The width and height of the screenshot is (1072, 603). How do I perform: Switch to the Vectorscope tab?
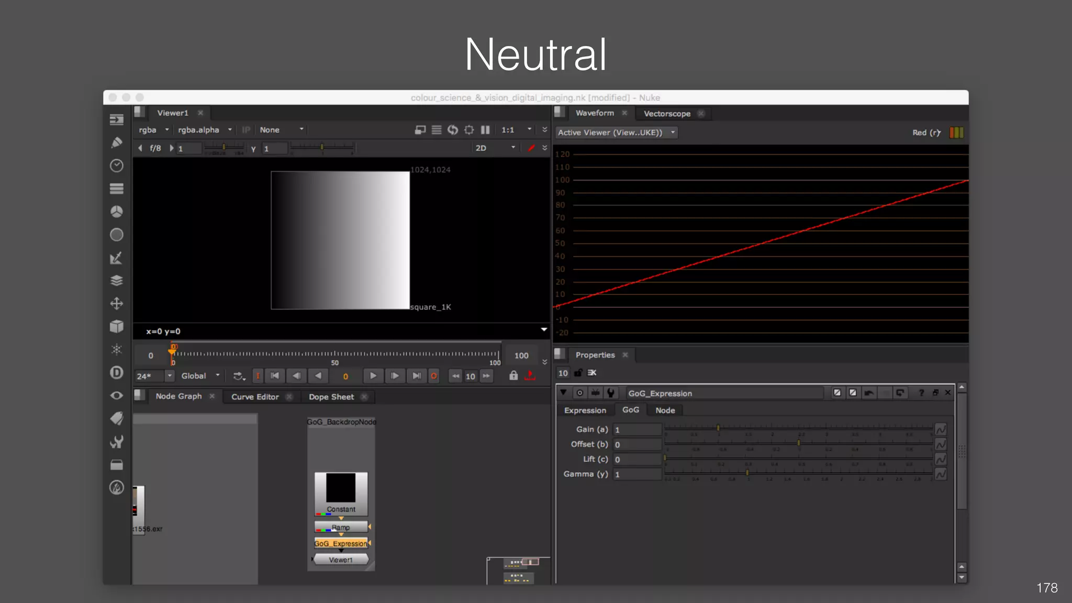pyautogui.click(x=666, y=114)
